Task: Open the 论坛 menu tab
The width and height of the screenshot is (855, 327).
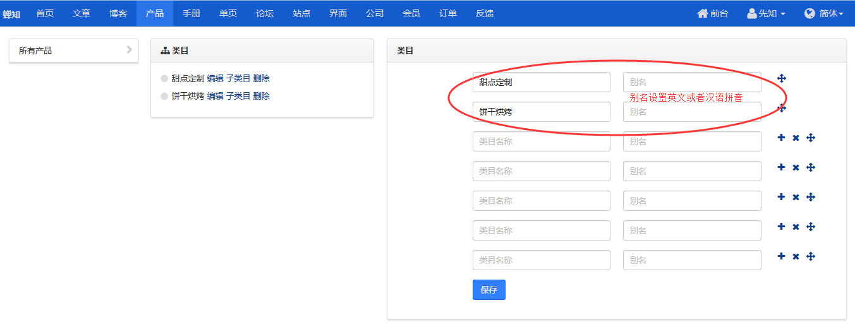Action: [265, 13]
